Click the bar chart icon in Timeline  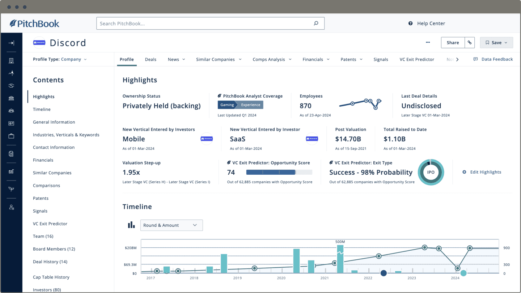coord(131,225)
